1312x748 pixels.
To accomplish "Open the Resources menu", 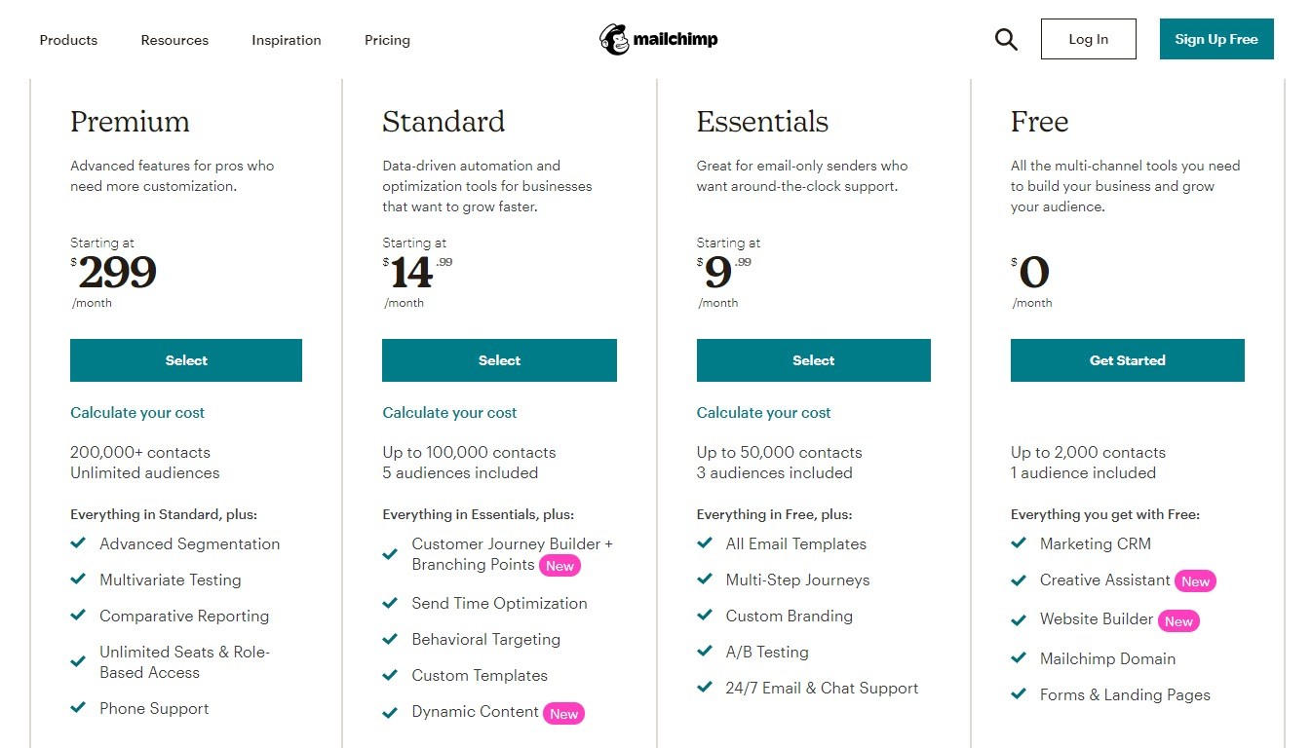I will click(174, 40).
